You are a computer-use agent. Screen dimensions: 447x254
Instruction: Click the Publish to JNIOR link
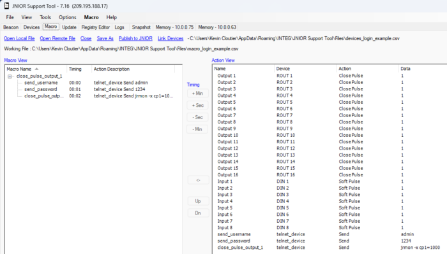click(135, 38)
